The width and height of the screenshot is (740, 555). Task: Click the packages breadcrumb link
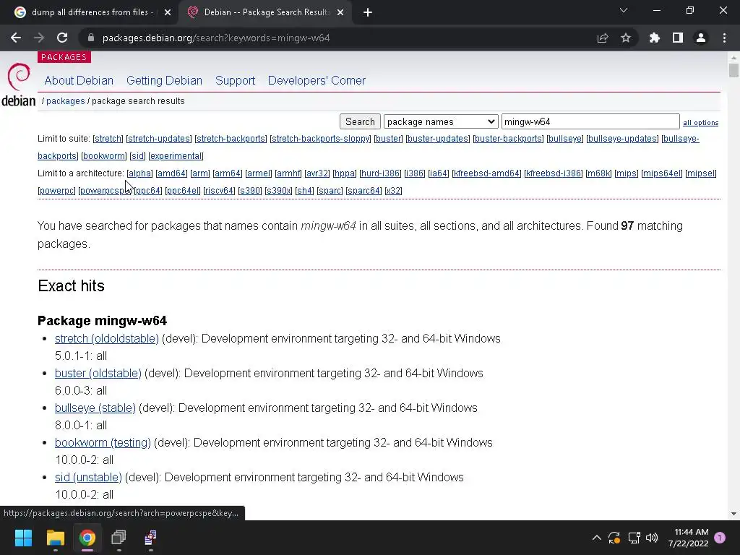coord(66,101)
